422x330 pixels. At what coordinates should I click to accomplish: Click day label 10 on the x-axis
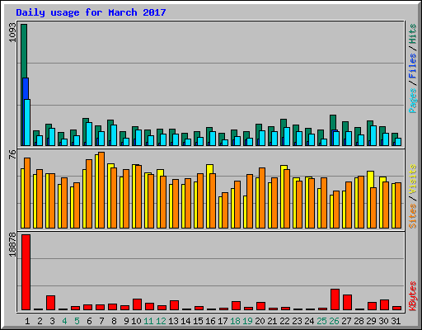pyautogui.click(x=136, y=321)
